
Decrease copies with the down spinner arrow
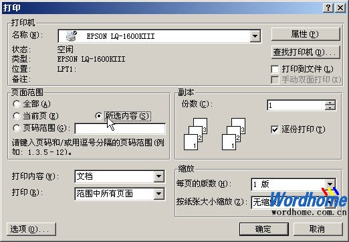click(330, 107)
